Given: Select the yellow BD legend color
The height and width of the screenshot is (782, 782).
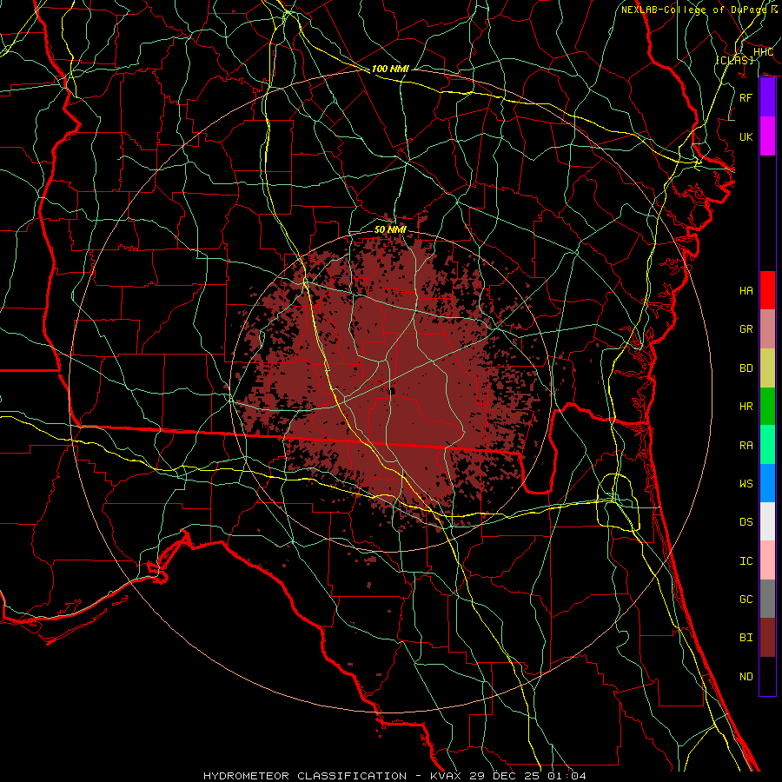Looking at the screenshot, I should [767, 368].
